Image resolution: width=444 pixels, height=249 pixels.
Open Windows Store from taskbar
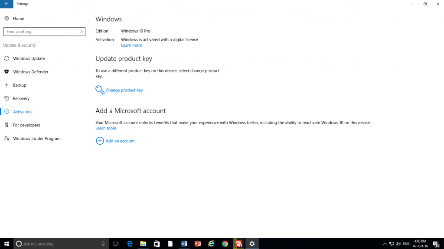[x=157, y=244]
